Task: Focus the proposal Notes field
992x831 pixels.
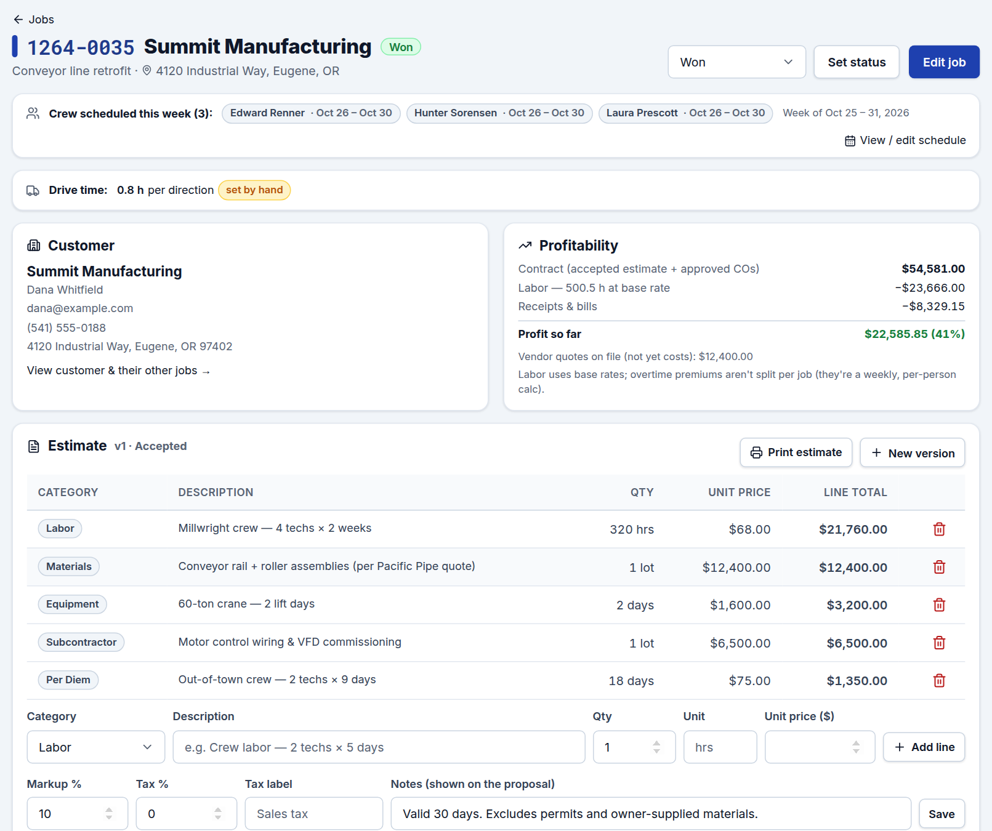Action: point(651,814)
